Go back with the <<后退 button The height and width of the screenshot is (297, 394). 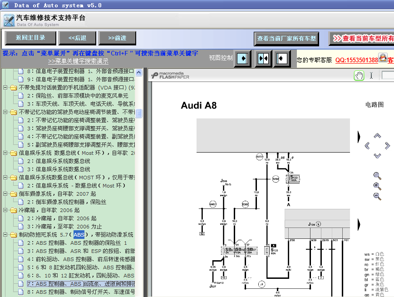point(77,38)
